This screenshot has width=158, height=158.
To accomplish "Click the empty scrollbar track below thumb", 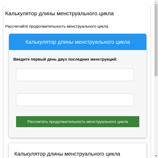I will pyautogui.click(x=156, y=116).
